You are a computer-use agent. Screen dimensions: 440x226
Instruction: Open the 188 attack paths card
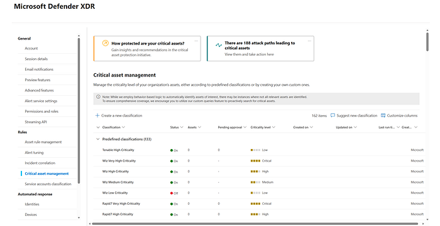point(260,48)
